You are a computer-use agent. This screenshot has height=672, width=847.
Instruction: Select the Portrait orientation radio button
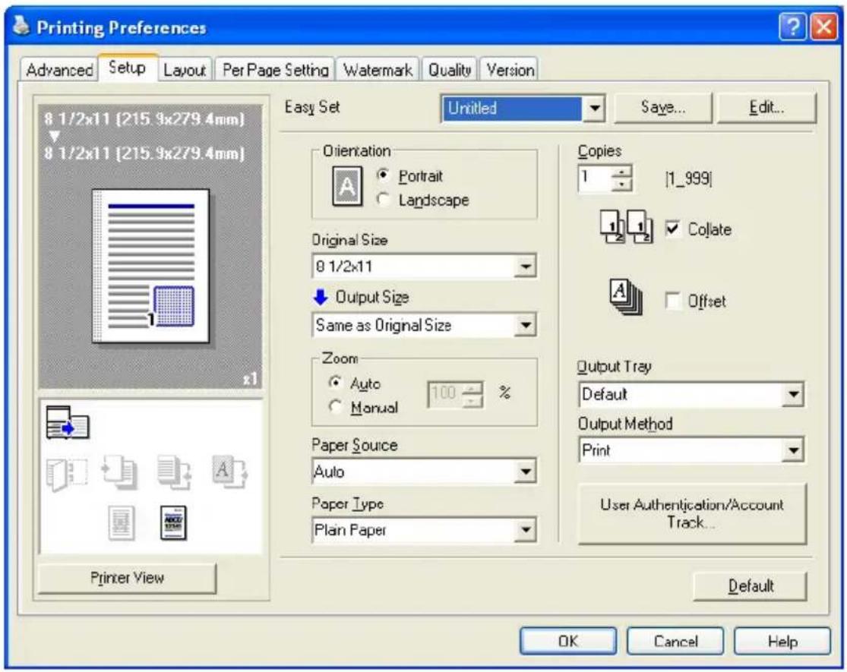pyautogui.click(x=383, y=175)
